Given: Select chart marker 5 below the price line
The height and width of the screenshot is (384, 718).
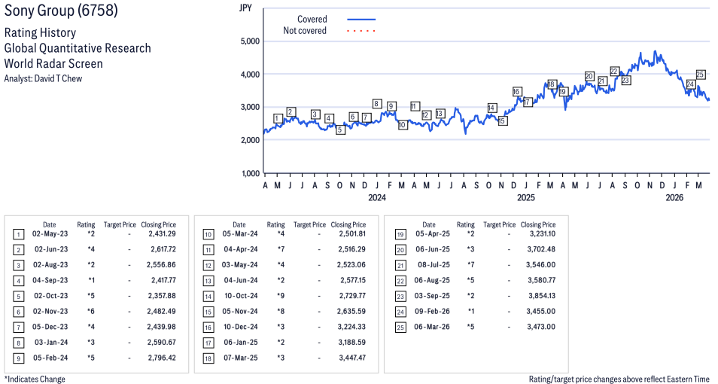Looking at the screenshot, I should [x=340, y=130].
